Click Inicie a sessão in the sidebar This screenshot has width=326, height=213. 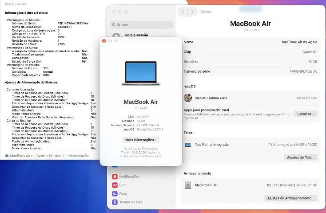point(136,35)
